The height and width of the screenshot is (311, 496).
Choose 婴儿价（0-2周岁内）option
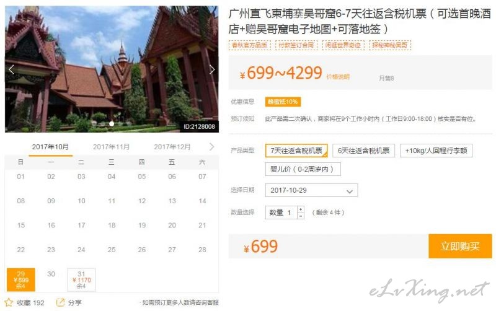(x=303, y=169)
